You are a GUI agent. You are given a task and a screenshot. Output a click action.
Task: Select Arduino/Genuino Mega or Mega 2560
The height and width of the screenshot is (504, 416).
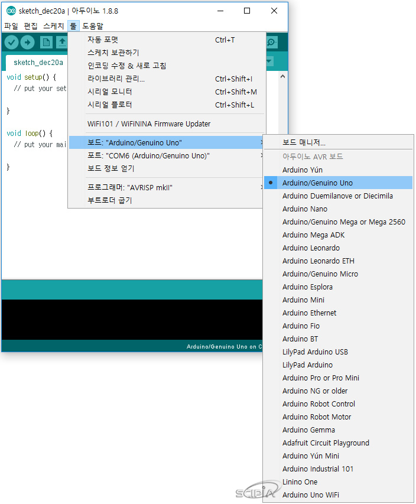[x=338, y=222]
